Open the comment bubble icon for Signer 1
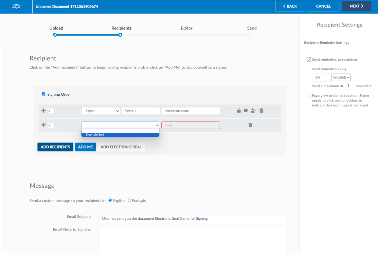378x254 pixels. [x=246, y=111]
